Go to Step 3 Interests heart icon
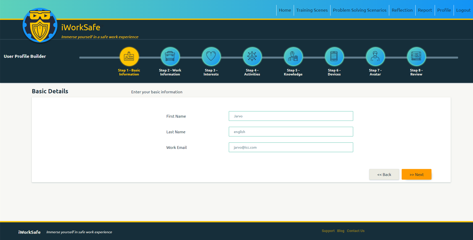Screen dimensions: 473x240 [x=211, y=56]
